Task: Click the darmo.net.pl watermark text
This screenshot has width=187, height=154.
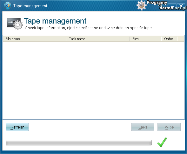Action: (173, 8)
